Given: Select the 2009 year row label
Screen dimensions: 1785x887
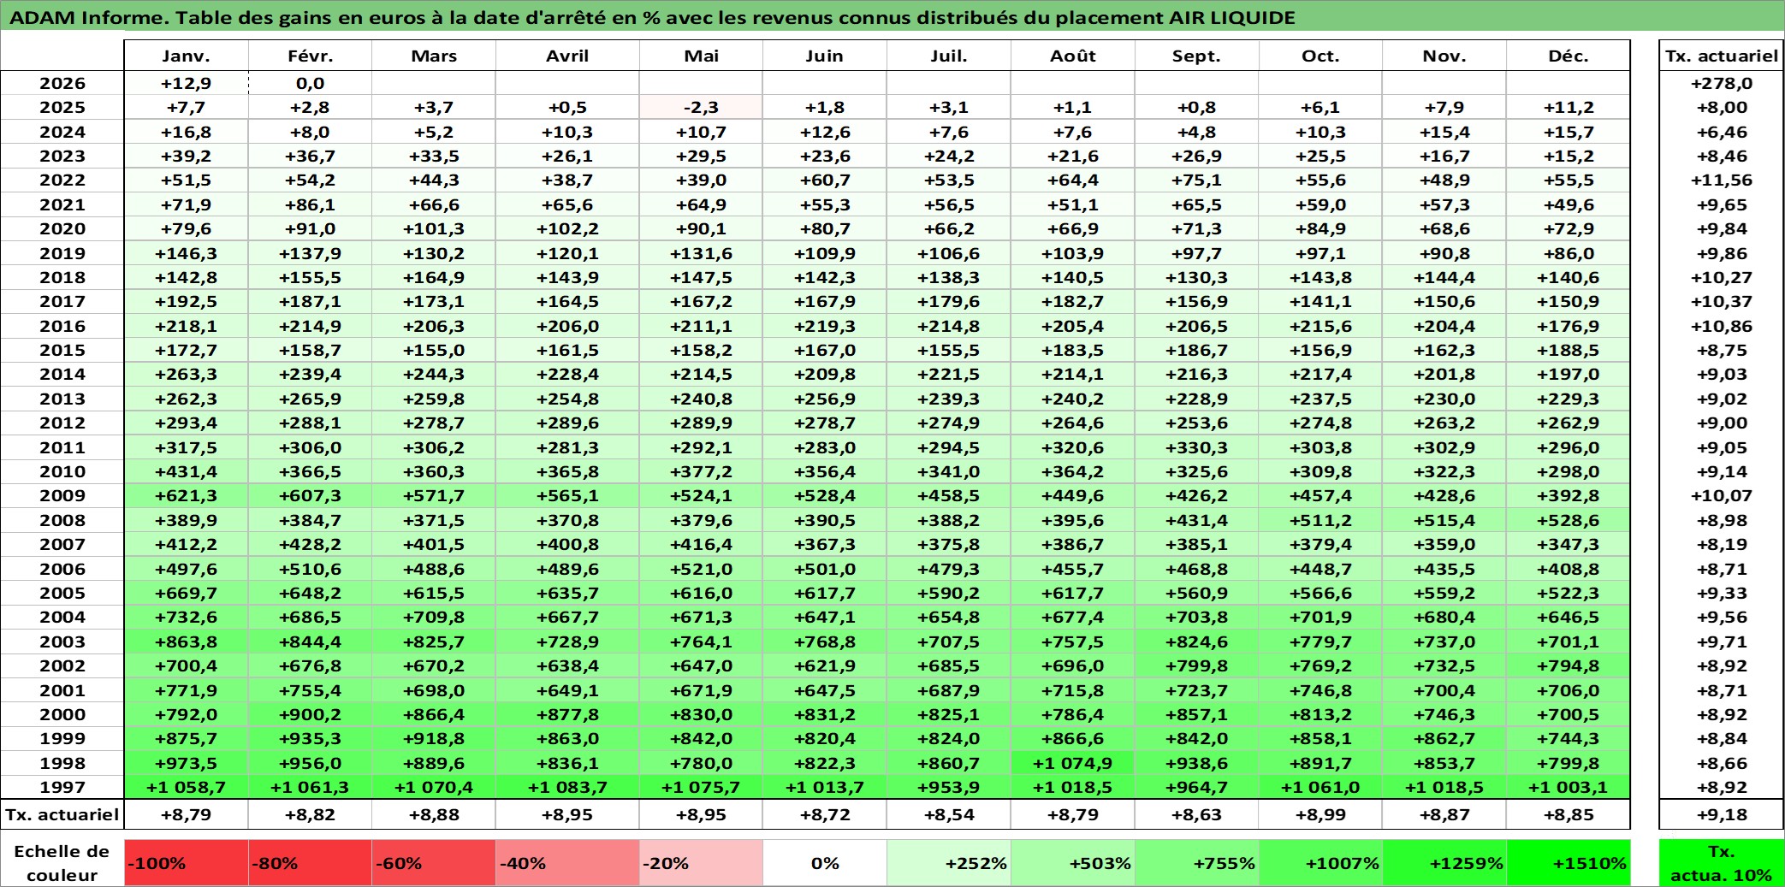Looking at the screenshot, I should 62,495.
